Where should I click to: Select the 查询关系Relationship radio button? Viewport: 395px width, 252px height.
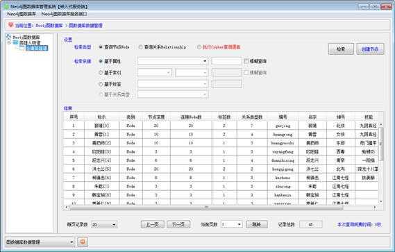(x=140, y=47)
